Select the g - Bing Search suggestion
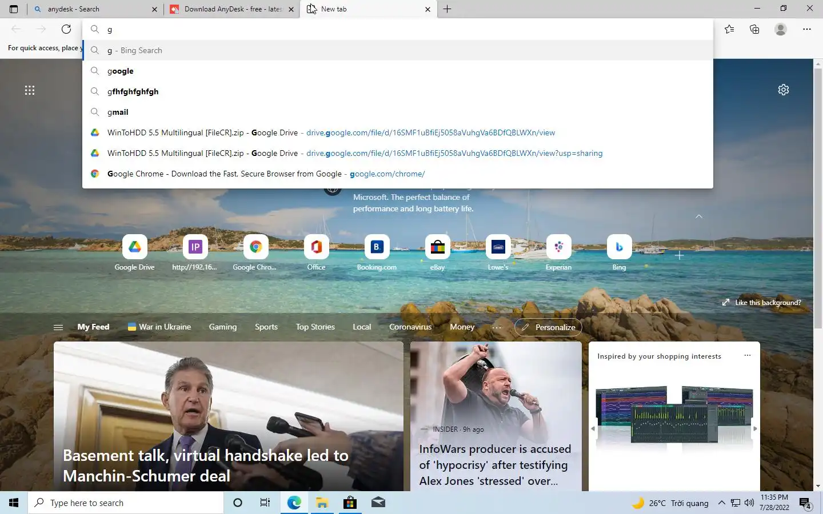 tap(398, 50)
